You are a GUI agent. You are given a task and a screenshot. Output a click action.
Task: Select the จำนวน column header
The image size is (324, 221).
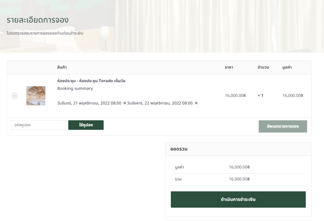[263, 67]
